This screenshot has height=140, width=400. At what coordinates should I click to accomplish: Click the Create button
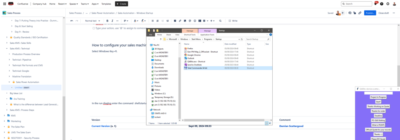tap(121, 4)
